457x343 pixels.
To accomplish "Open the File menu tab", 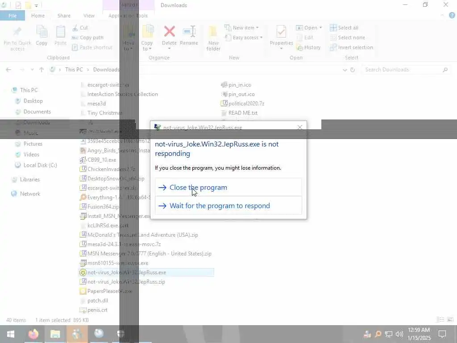I will coord(12,16).
